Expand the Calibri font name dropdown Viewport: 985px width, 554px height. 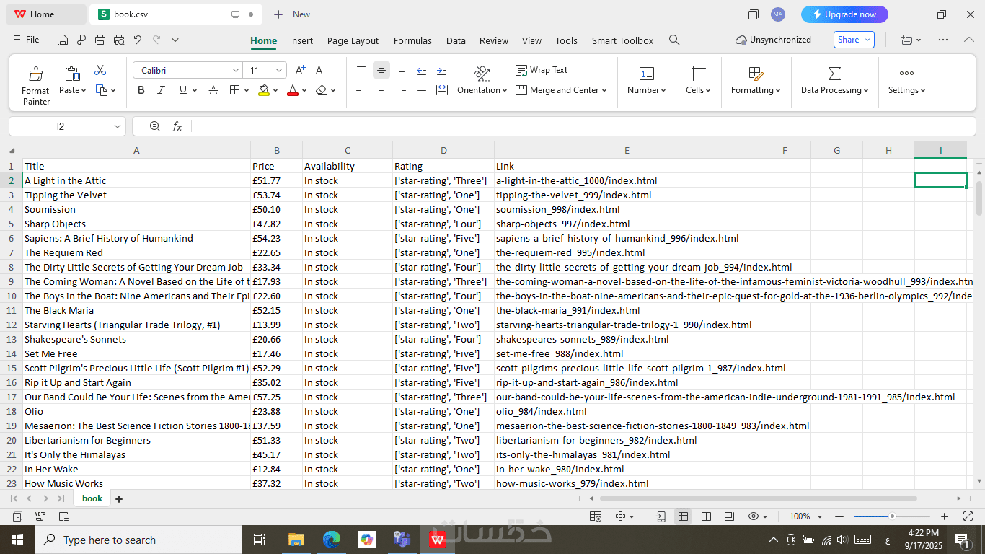click(x=236, y=70)
